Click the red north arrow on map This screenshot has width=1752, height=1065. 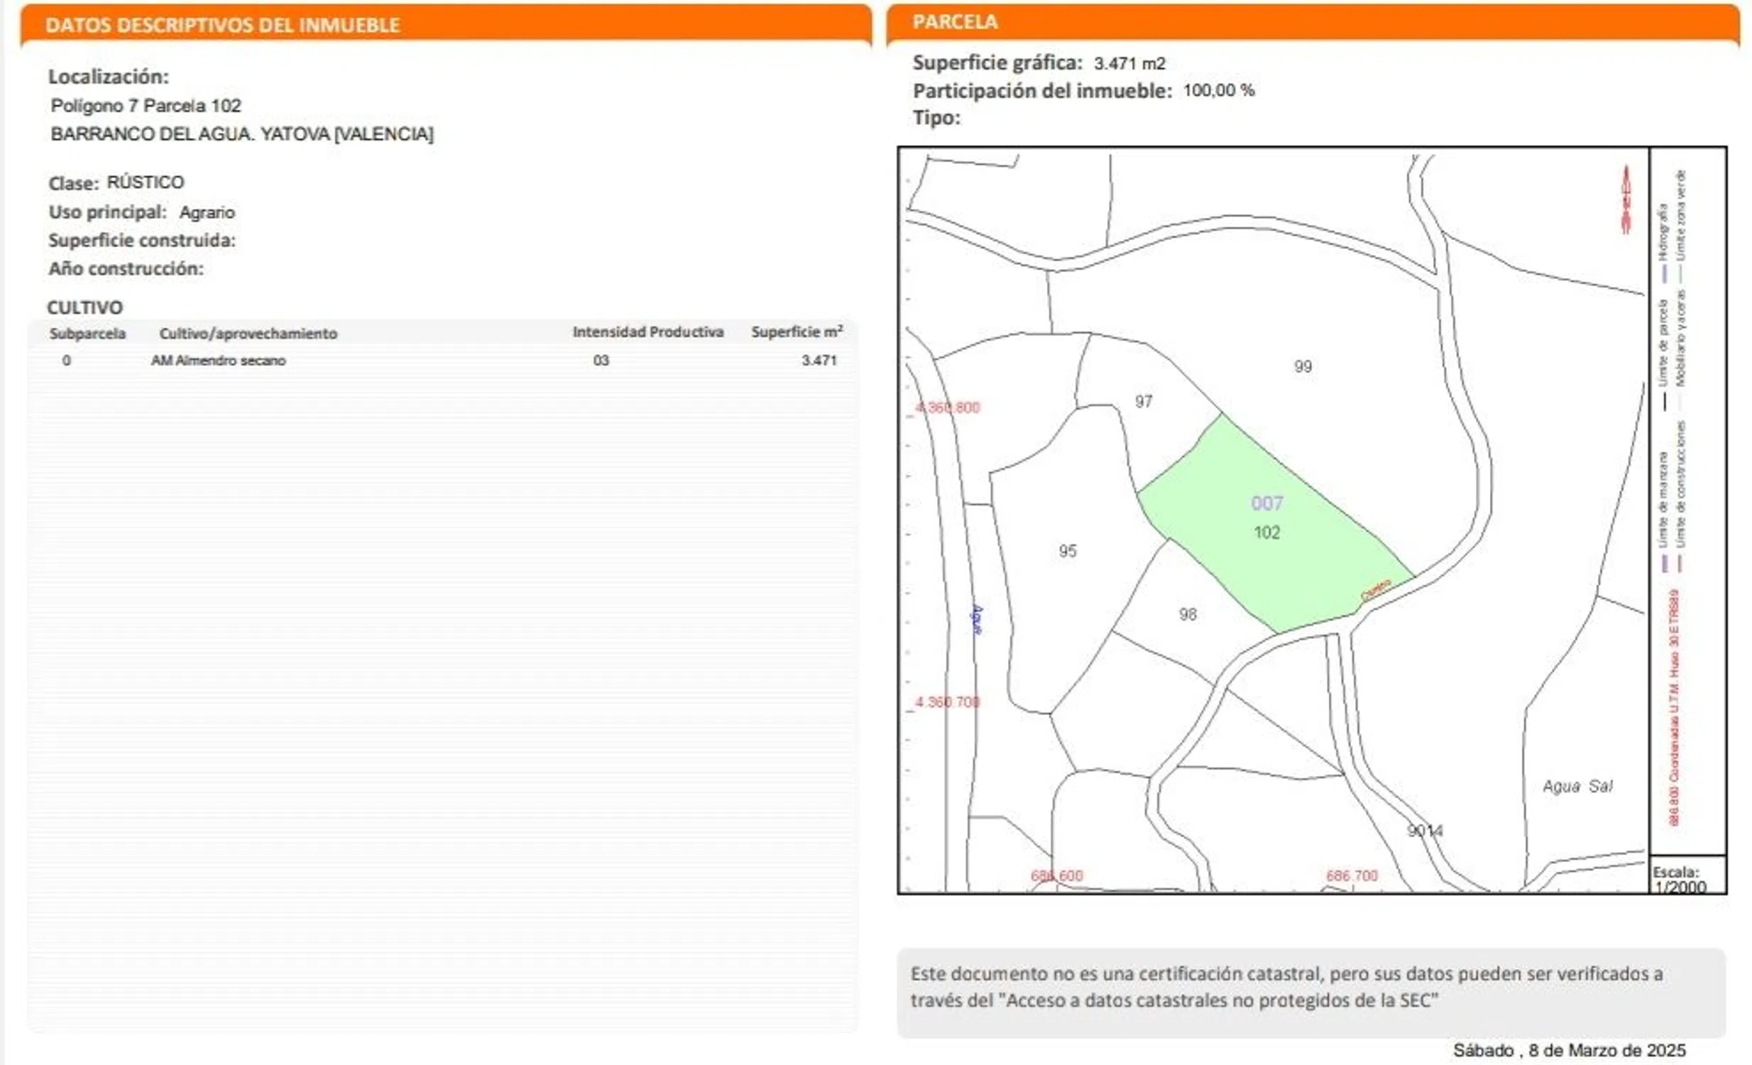coord(1626,199)
